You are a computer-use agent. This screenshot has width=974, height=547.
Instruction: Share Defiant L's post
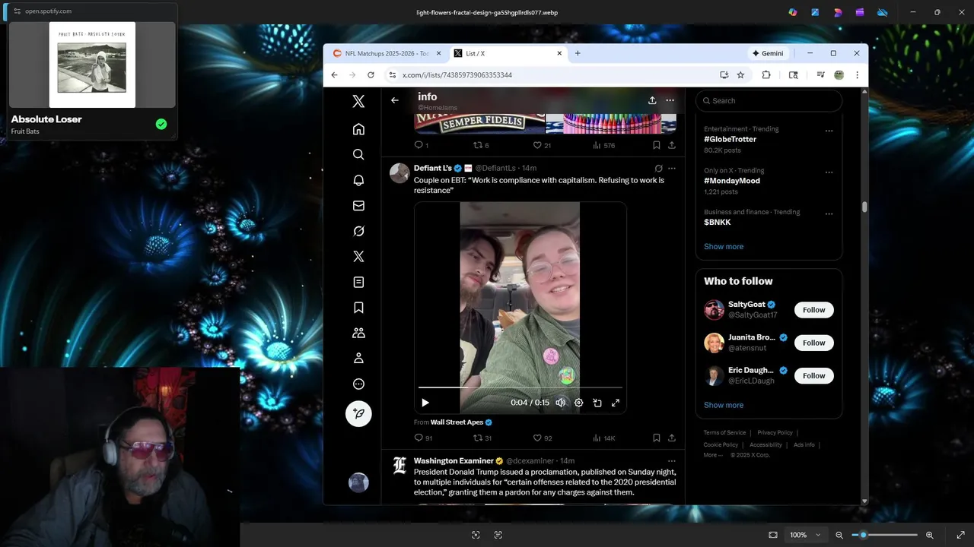coord(672,438)
